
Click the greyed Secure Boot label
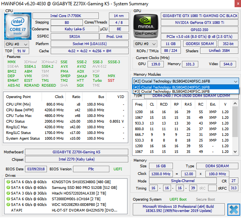tap(205, 199)
